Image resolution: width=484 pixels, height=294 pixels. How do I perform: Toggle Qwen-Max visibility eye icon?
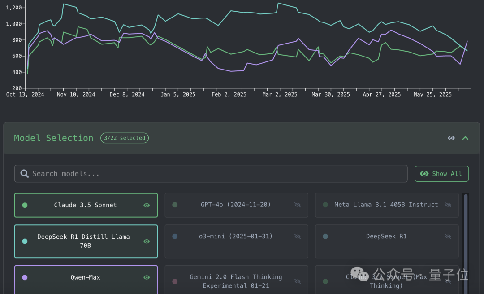tap(147, 277)
